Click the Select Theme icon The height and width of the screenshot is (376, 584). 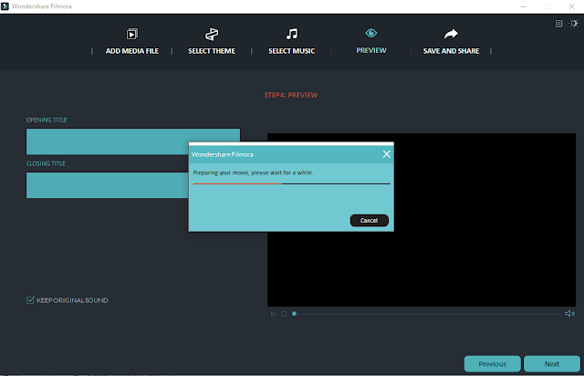[212, 35]
